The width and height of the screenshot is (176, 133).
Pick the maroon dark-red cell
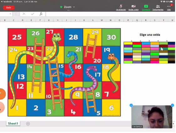tap(163, 46)
